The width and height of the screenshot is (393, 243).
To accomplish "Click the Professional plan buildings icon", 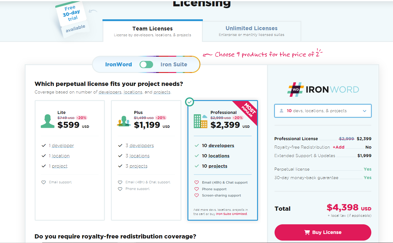I will click(x=200, y=121).
